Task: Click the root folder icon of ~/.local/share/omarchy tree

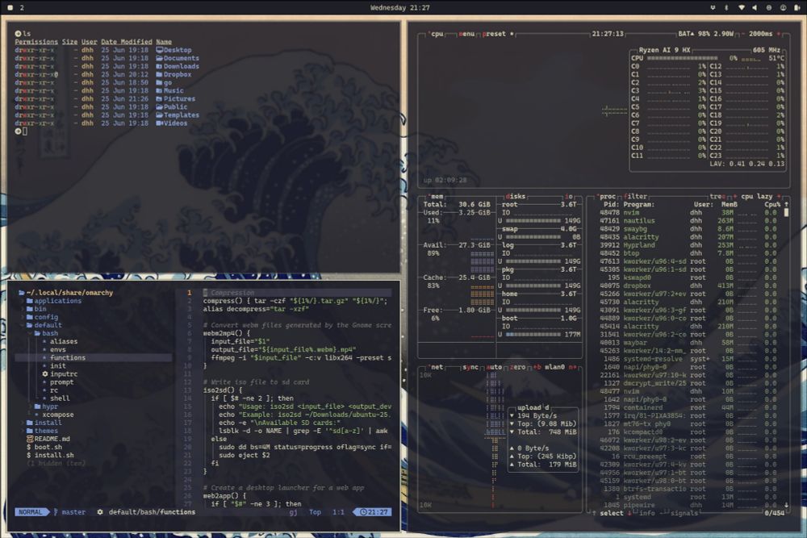Action: [22, 293]
